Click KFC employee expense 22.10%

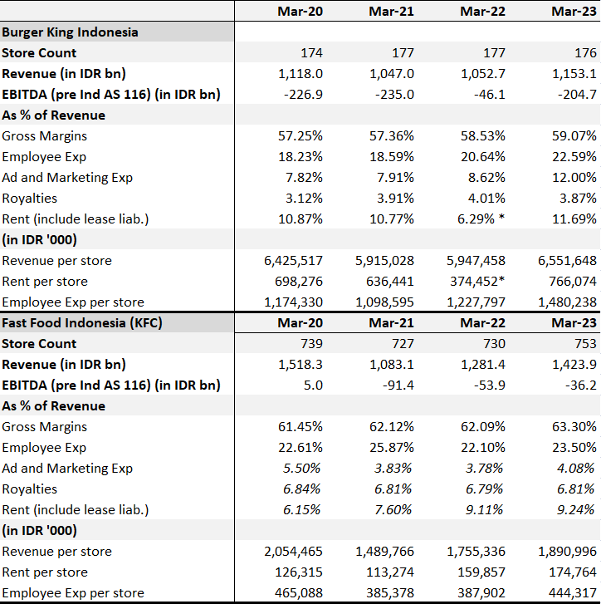[x=483, y=448]
